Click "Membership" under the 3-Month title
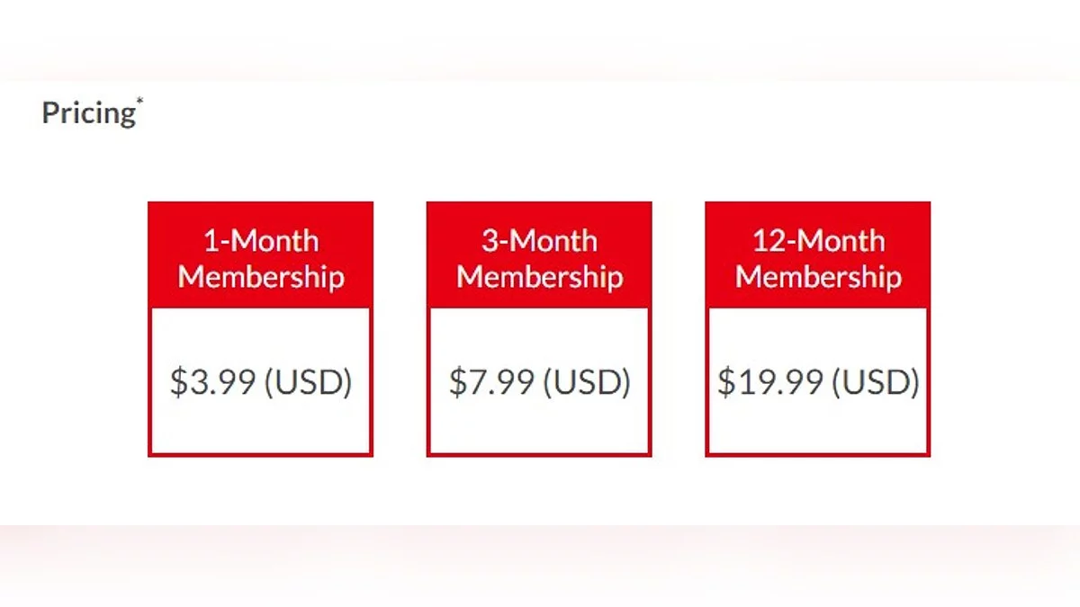This screenshot has height=607, width=1080. [539, 276]
